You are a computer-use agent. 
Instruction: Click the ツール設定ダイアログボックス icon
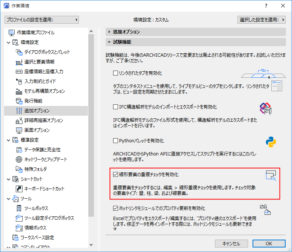(x=19, y=218)
